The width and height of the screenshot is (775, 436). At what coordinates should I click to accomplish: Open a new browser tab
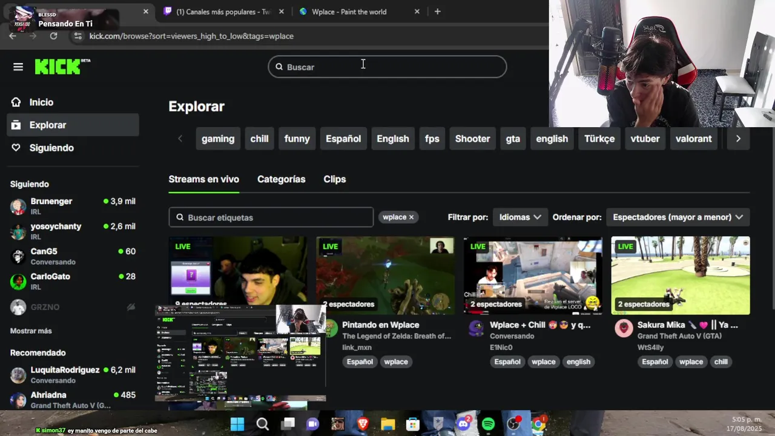(437, 12)
